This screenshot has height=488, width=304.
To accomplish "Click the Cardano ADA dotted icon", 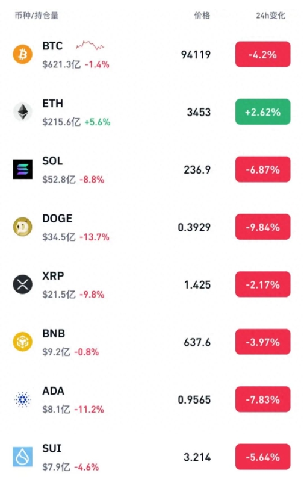I will click(22, 399).
